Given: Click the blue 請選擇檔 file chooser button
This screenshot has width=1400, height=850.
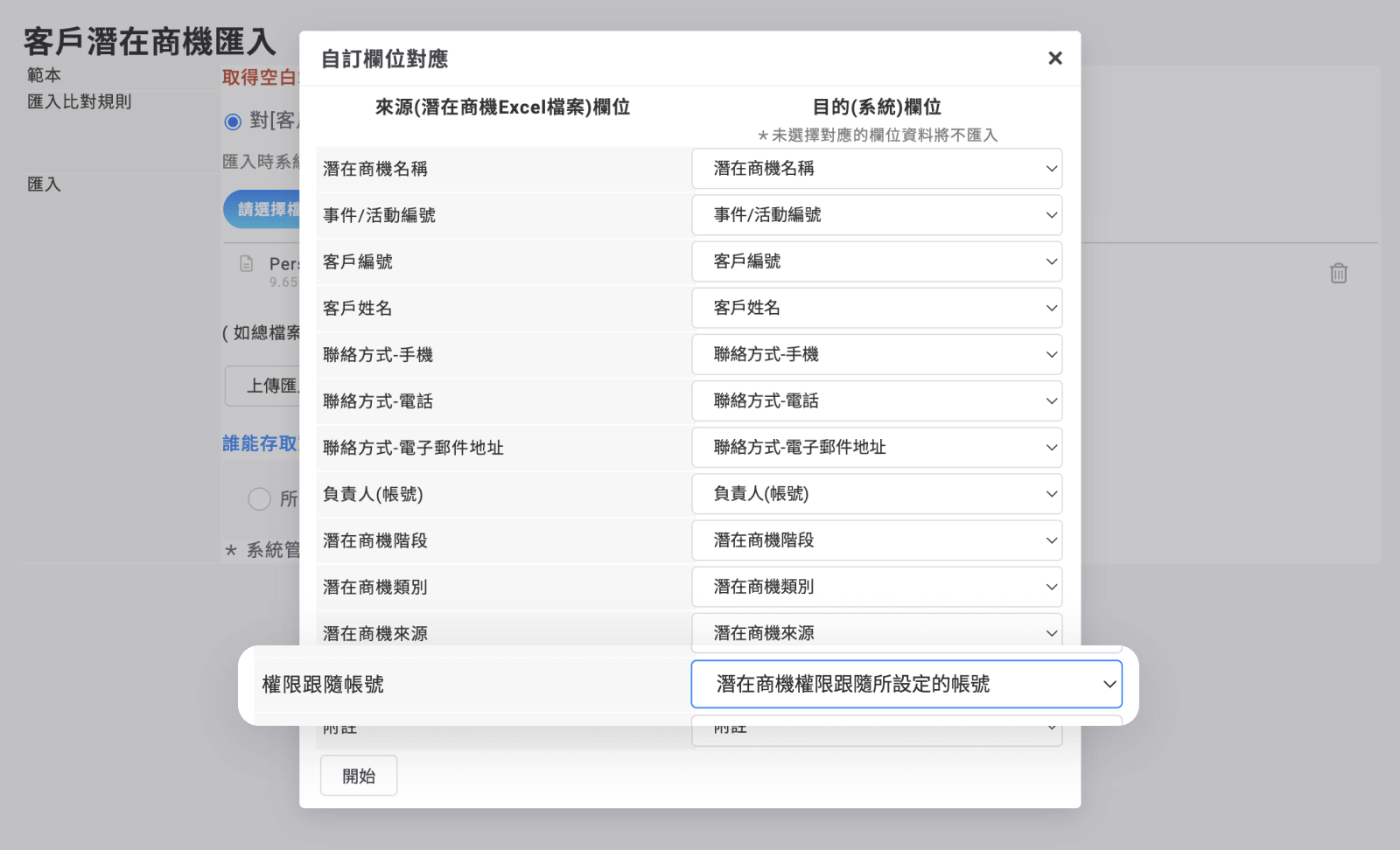Looking at the screenshot, I should click(x=262, y=210).
